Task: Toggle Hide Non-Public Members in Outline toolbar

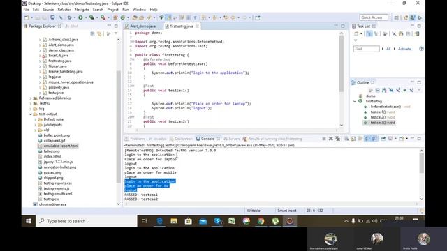Action: (405, 90)
